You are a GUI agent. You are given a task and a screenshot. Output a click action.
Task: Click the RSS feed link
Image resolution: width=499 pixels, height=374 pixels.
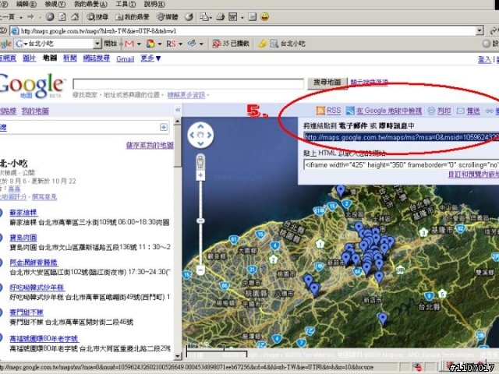pos(328,111)
